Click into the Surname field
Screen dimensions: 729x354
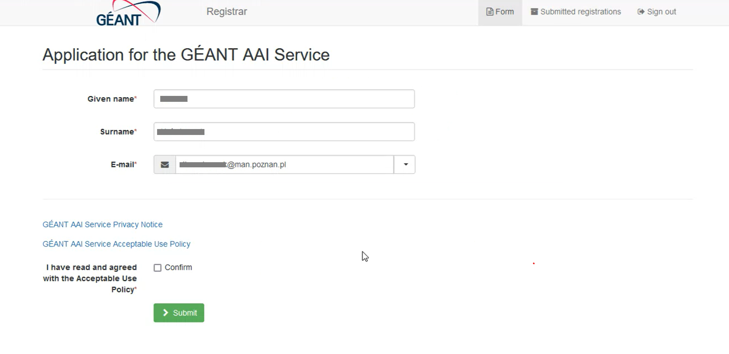pyautogui.click(x=284, y=131)
